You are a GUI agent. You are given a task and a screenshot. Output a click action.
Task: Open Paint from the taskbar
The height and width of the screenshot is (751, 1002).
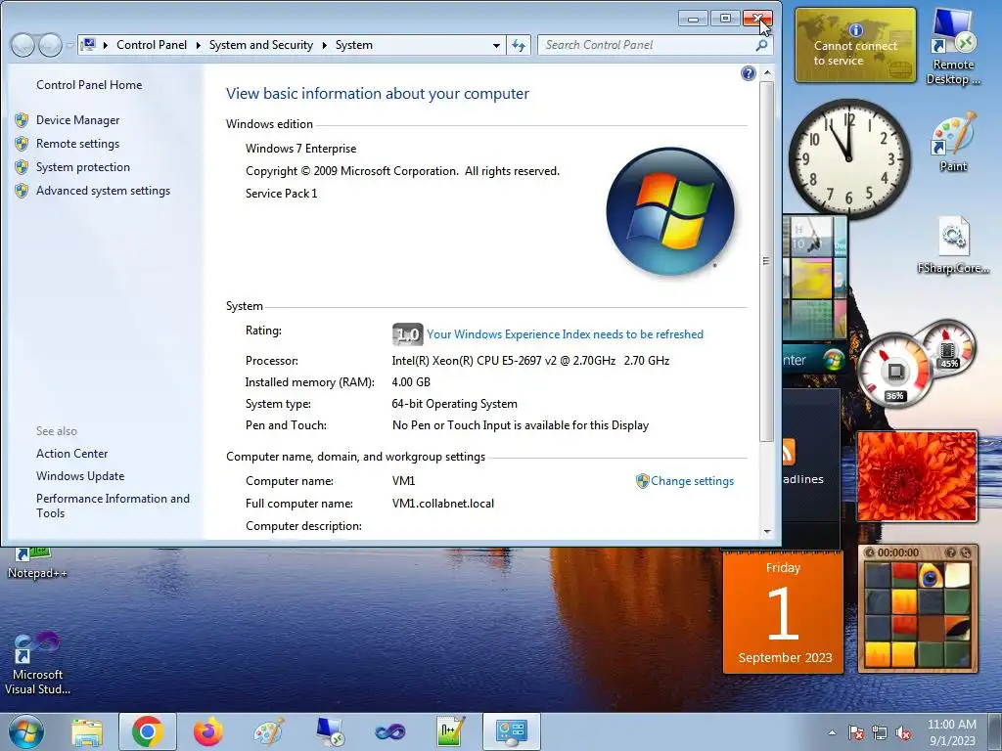coord(269,732)
